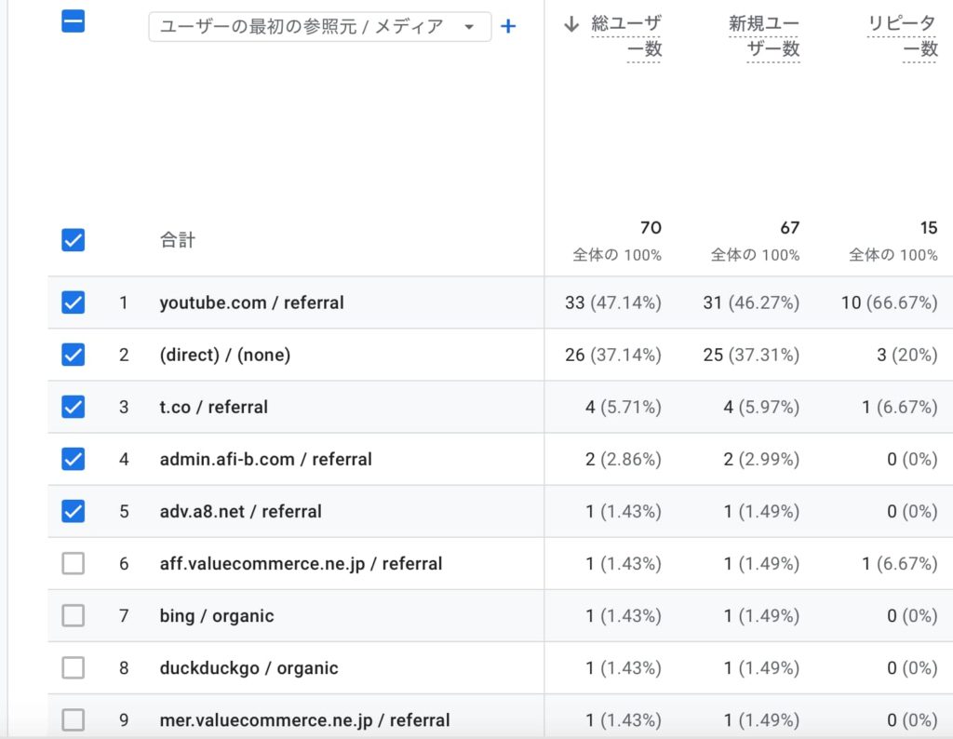Click the 33 (47.14%) total users cell

click(612, 302)
